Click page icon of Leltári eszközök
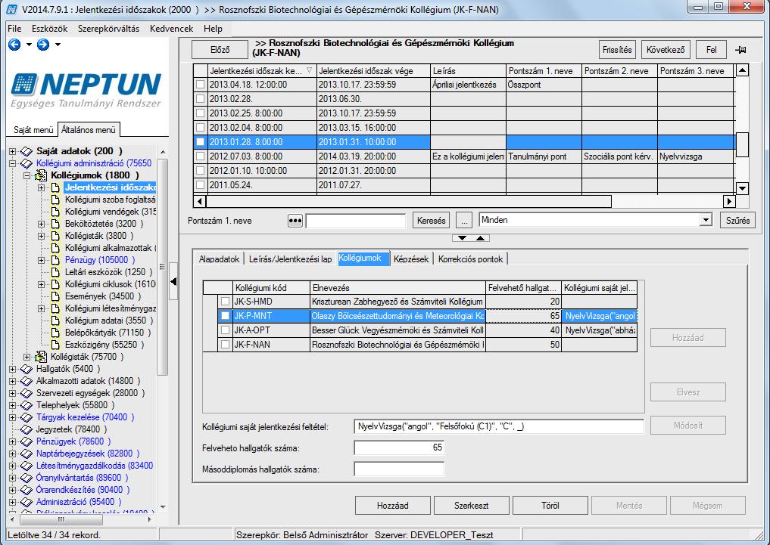The height and width of the screenshot is (545, 770). 55,272
